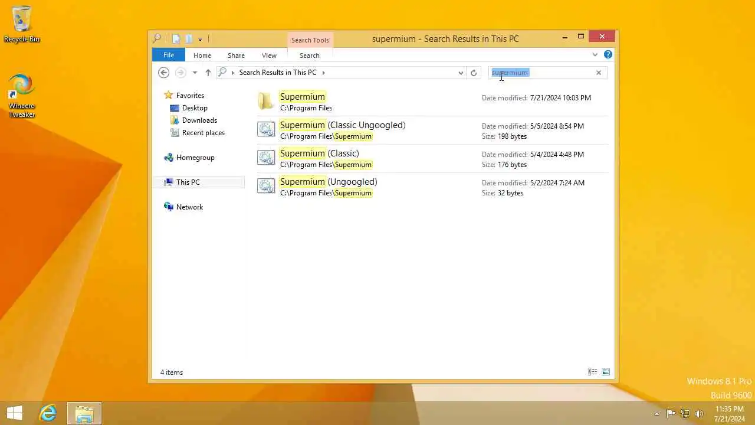This screenshot has width=755, height=425.
Task: Launch Internet Explorer from the taskbar
Action: 48,413
